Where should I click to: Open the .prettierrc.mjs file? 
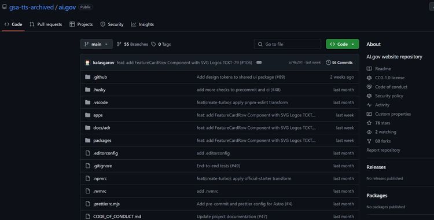(106, 204)
